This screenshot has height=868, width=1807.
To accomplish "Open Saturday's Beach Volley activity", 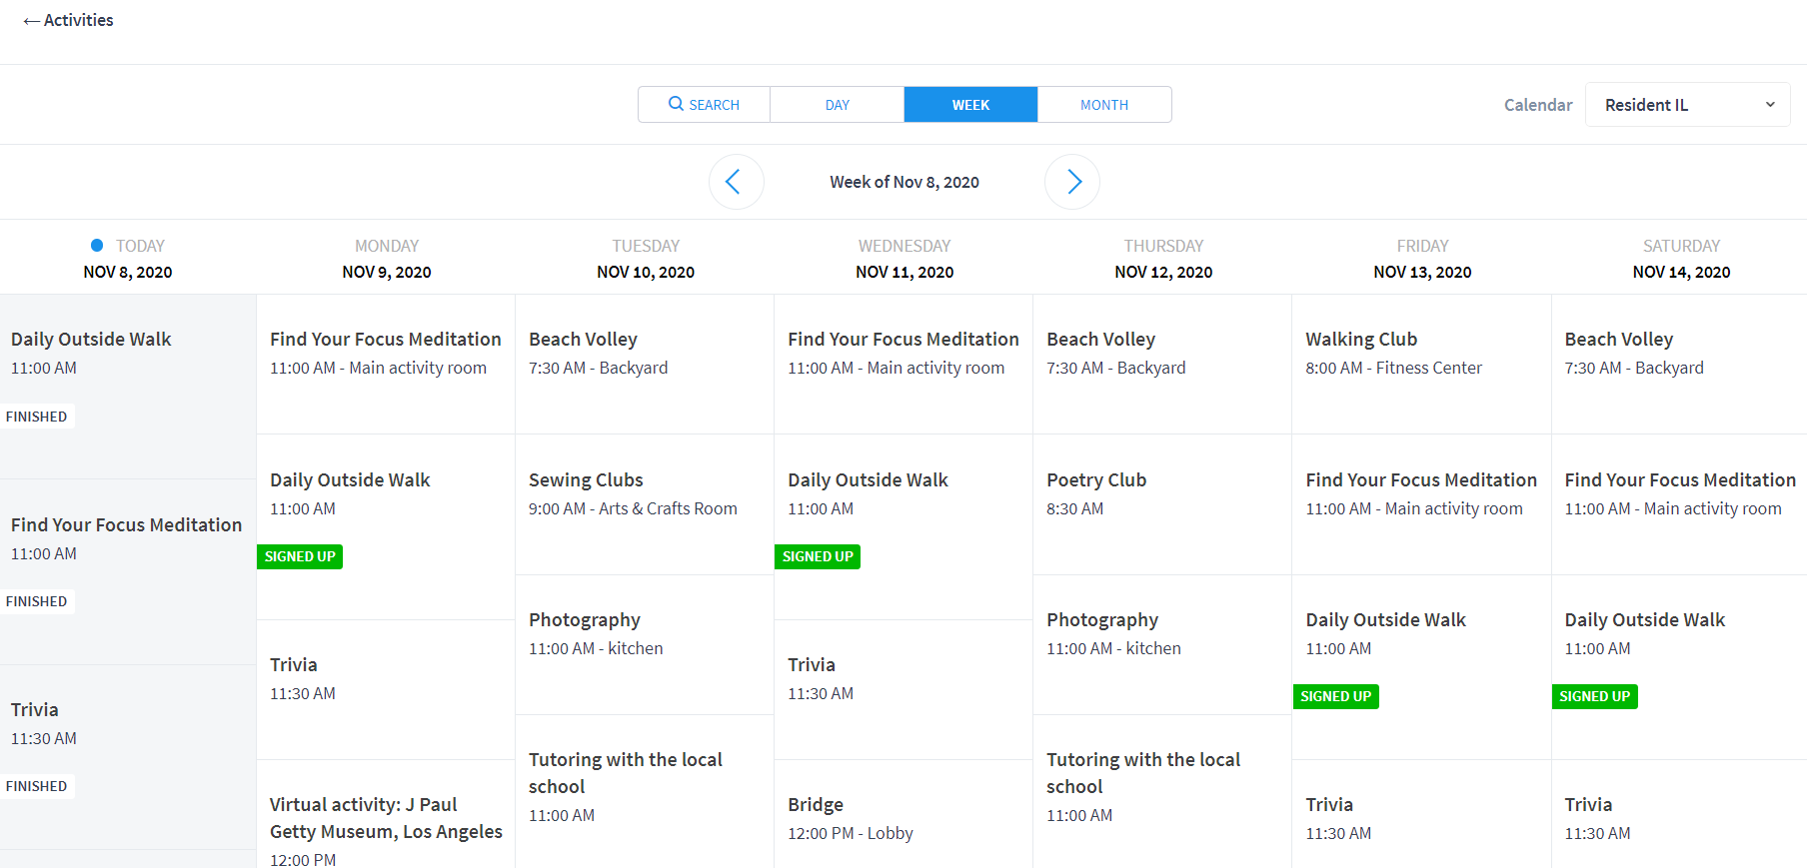I will point(1679,365).
